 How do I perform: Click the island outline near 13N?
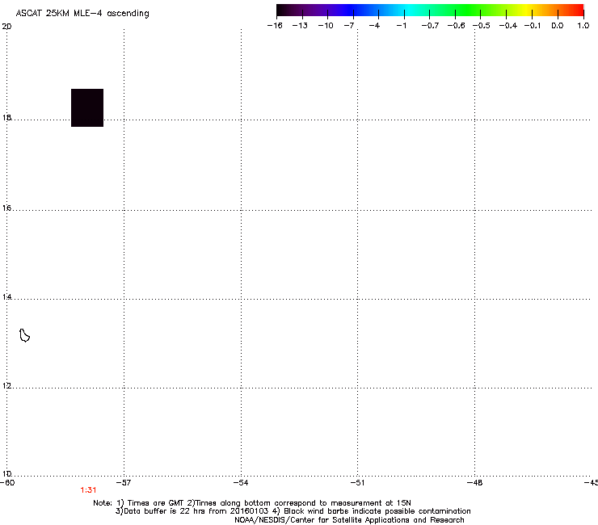pos(24,335)
